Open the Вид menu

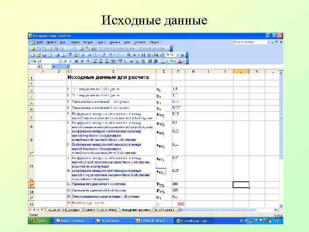click(63, 42)
